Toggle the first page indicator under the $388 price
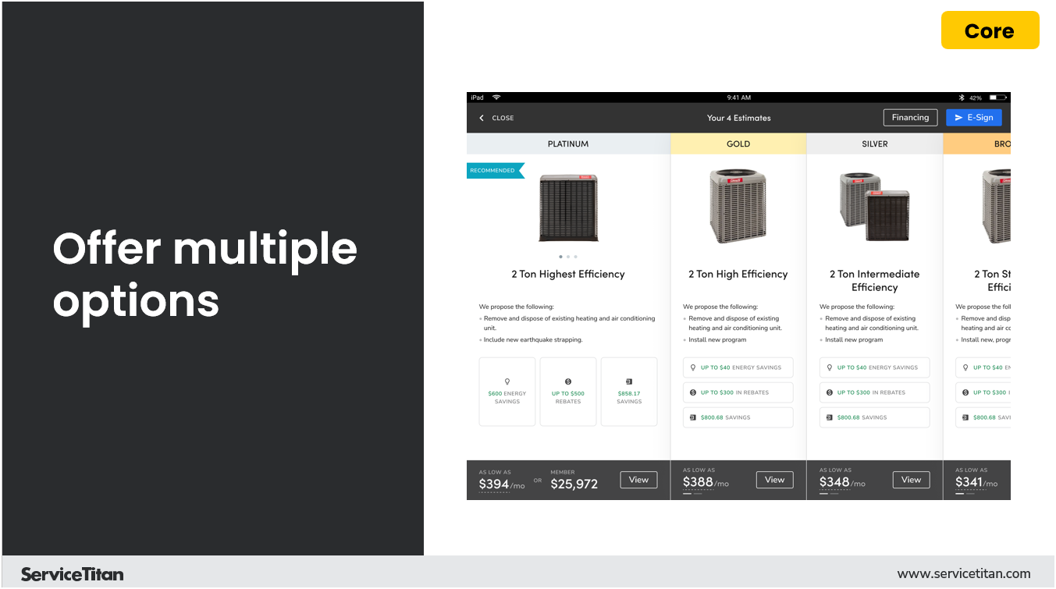 [x=687, y=494]
